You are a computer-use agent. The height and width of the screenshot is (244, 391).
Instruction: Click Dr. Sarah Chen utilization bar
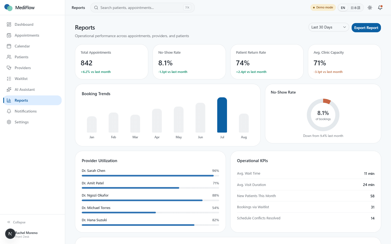tap(150, 176)
